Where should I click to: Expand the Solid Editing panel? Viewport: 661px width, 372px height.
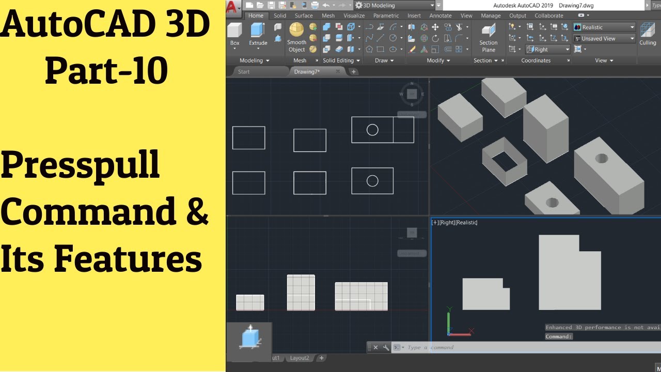pos(341,60)
